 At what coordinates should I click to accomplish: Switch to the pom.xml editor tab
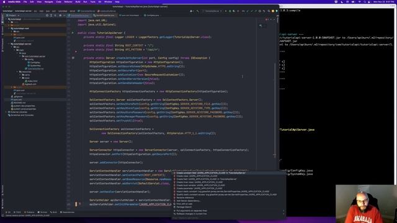click(x=130, y=15)
